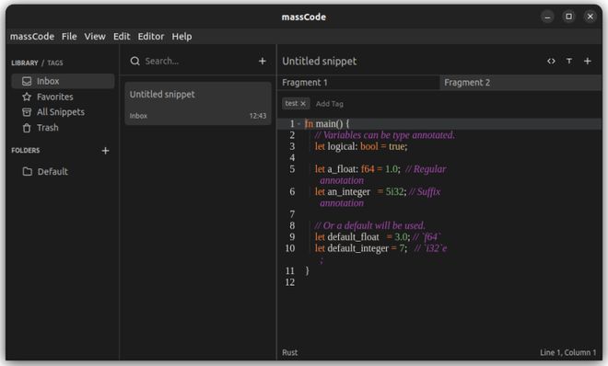Click the Default folder icon
Image resolution: width=608 pixels, height=366 pixels.
click(27, 171)
